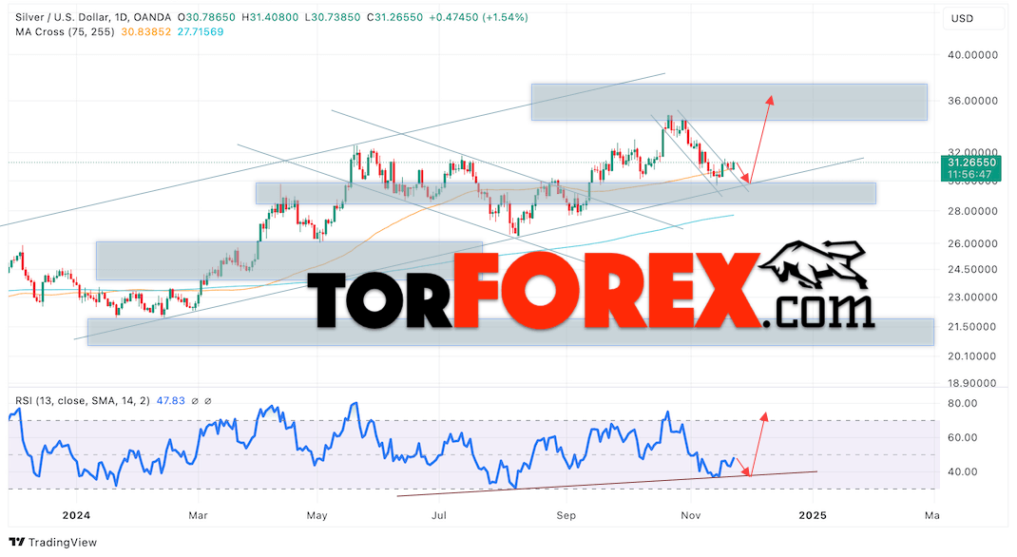
Task: Click the 20.10000 price axis label
Action: (x=972, y=356)
